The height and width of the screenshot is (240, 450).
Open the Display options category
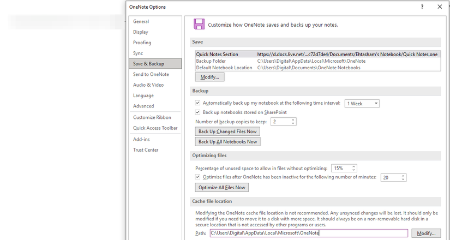pyautogui.click(x=155, y=32)
